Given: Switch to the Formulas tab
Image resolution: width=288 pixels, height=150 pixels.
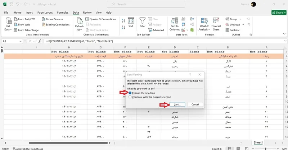Looking at the screenshot, I should pos(63,13).
